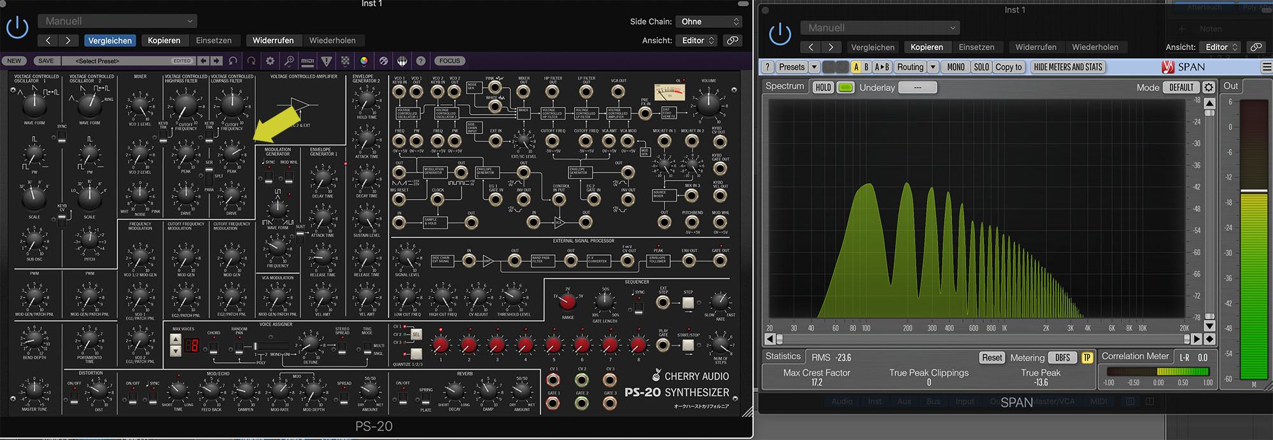The height and width of the screenshot is (440, 1273).
Task: Click NEW preset button in PS-20
Action: [14, 61]
